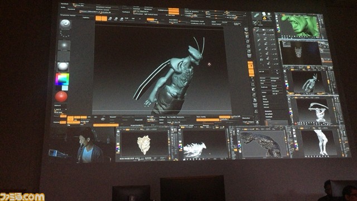Select the red wax material sphere
The width and height of the screenshot is (357, 201).
(x=61, y=97)
